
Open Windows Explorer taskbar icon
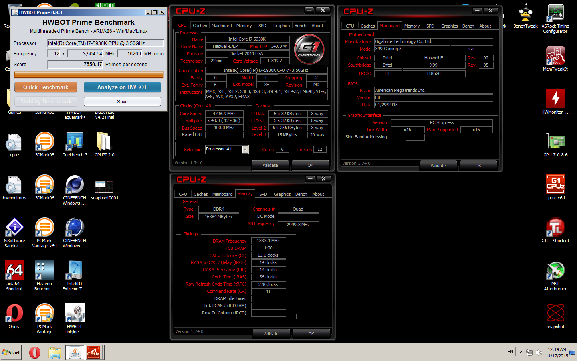(x=55, y=353)
